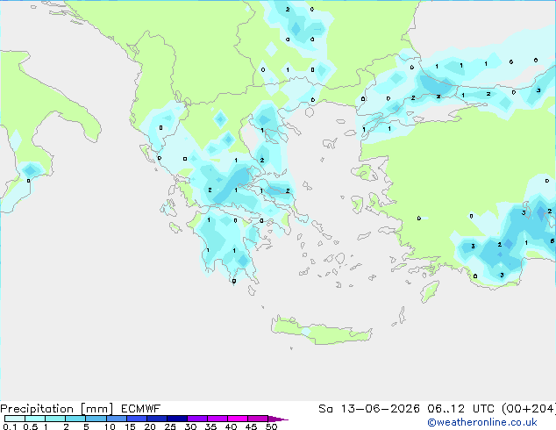Screen dimensions: 556x430
Task: Pick the lightest 0.1 mm legend swatch
Action: [15, 419]
